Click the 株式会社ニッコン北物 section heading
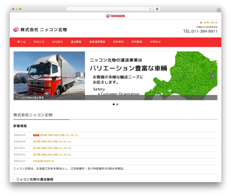Image resolution: width=231 pixels, height=196 pixels. (33, 115)
